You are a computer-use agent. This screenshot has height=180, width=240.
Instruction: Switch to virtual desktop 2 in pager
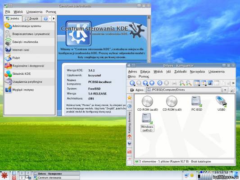coord(28,173)
